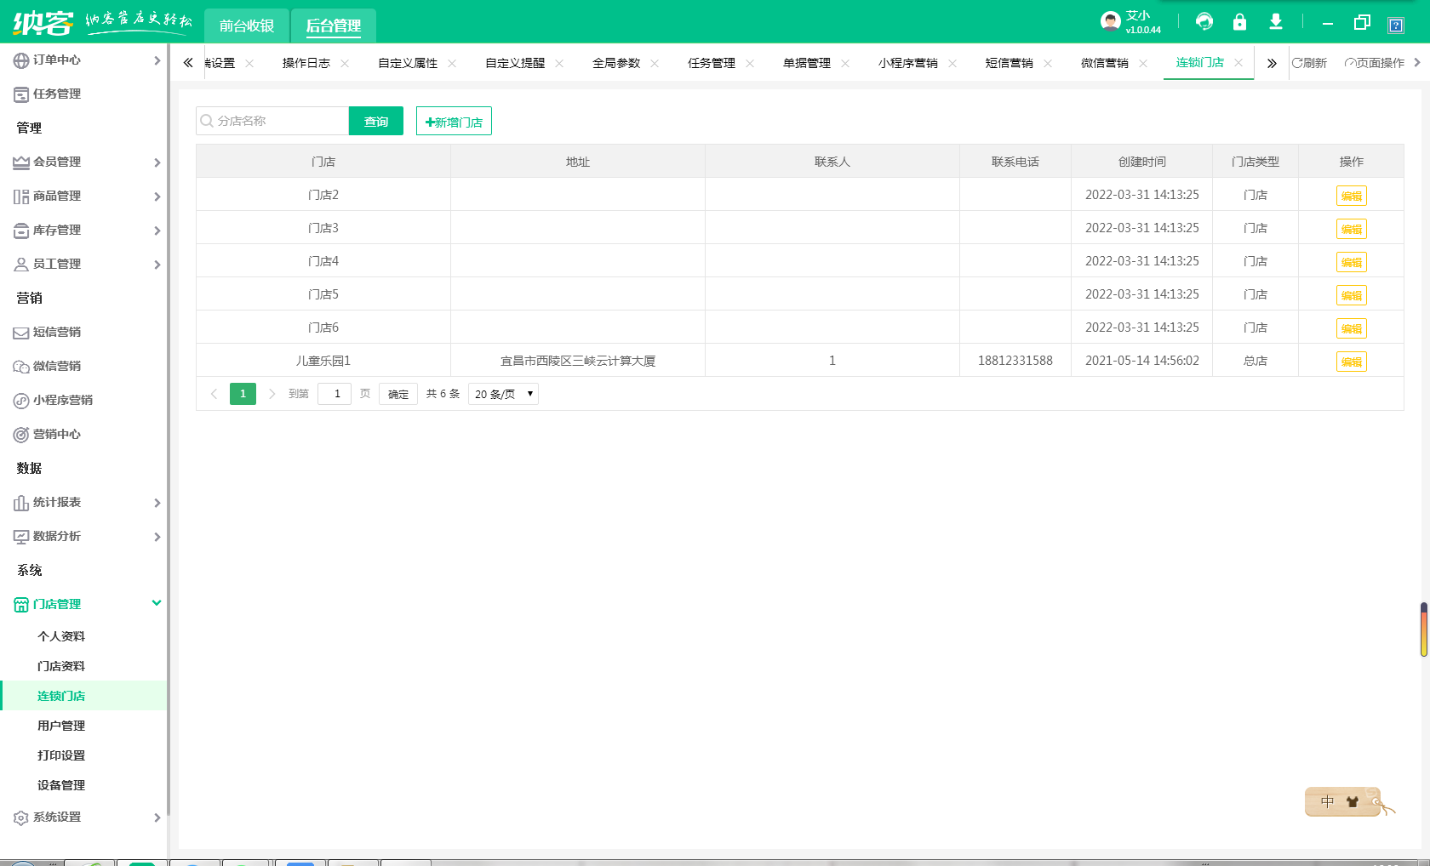Close the 操作日志 tab
The image size is (1430, 866).
tap(345, 64)
